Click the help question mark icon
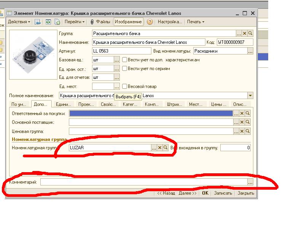 [x=150, y=22]
